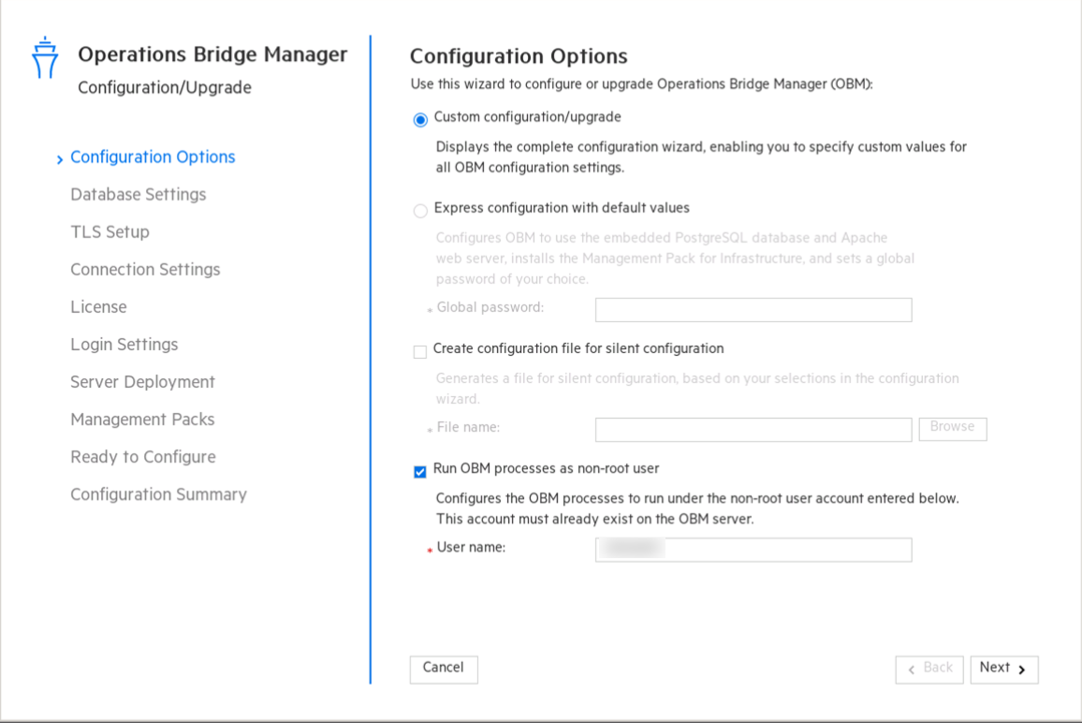Proceed with the Next button
Image resolution: width=1082 pixels, height=723 pixels.
pos(1004,669)
